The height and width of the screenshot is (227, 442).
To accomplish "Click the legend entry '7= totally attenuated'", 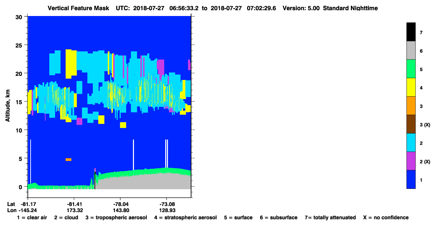I will pos(330,217).
